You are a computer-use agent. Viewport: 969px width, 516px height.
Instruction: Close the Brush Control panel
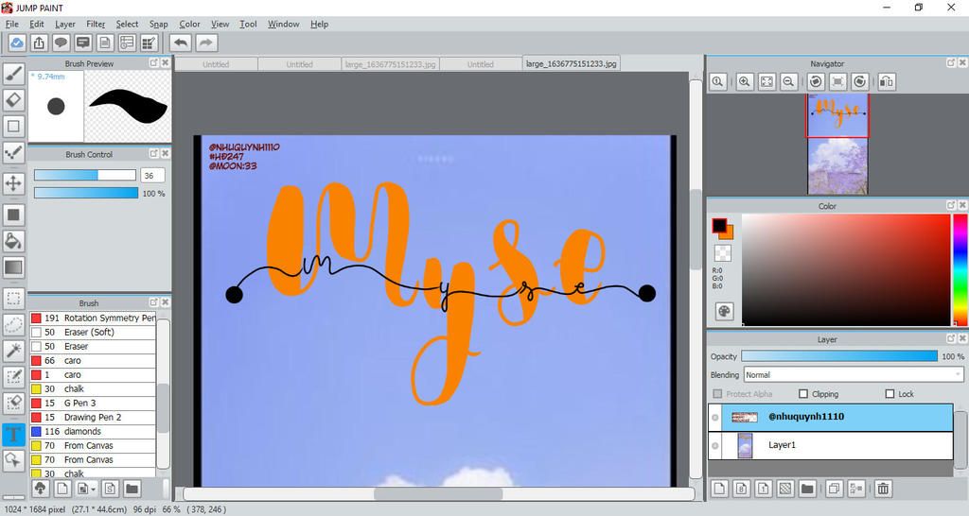pos(165,154)
